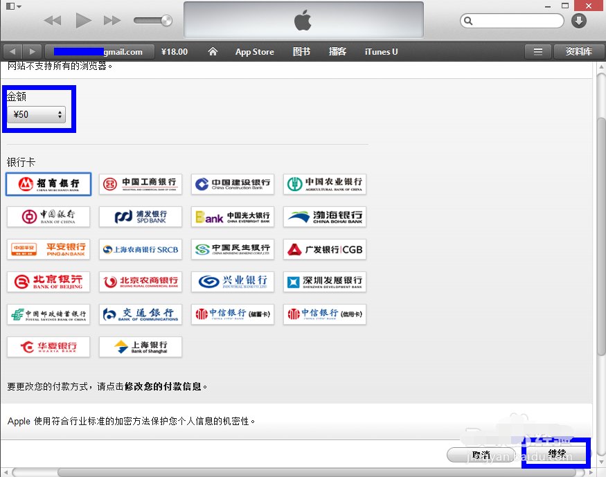Select 中国工商银行 as payment bank
Image resolution: width=606 pixels, height=477 pixels.
(140, 183)
